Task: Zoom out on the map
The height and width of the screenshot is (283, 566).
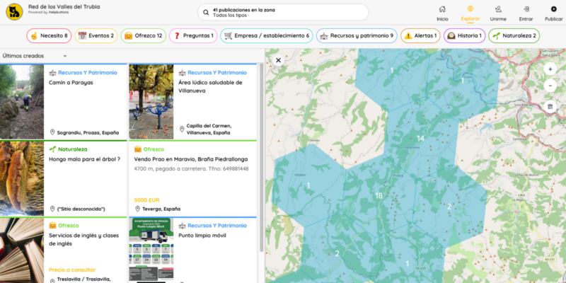Action: 550,86
